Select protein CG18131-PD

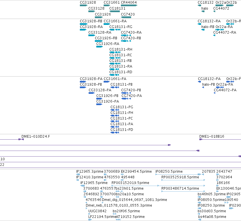coord(115,133)
